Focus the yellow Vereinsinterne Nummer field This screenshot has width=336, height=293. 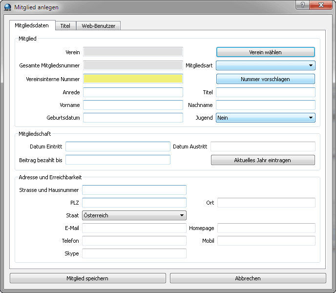click(x=133, y=79)
